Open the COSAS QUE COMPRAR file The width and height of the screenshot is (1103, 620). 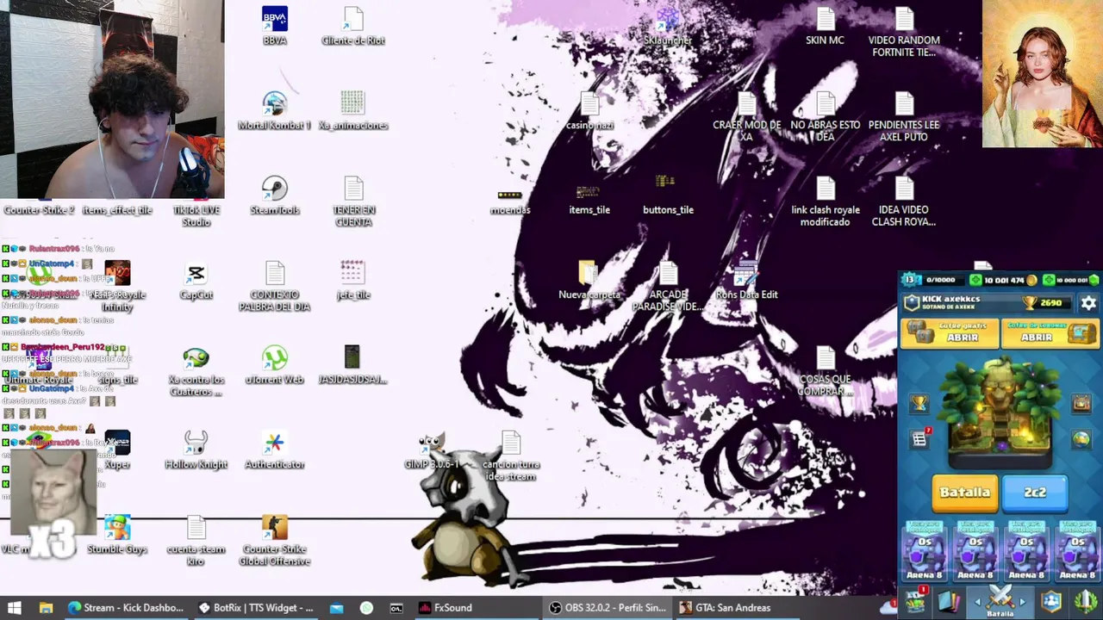coord(826,371)
